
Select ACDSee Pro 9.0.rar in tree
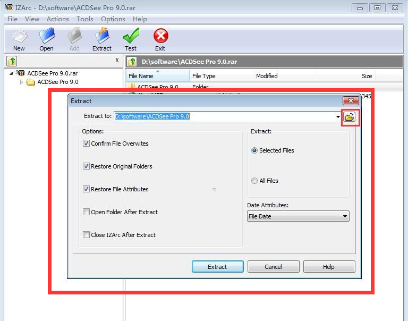[52, 73]
